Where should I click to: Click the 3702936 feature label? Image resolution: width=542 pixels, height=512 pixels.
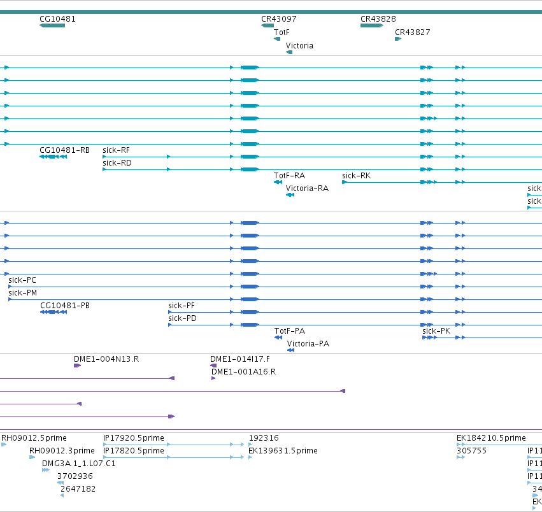75,477
